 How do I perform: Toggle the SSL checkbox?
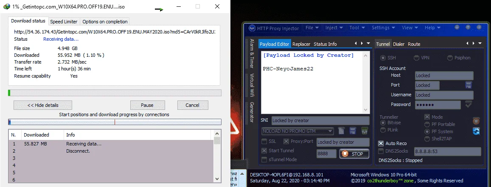coord(264,141)
